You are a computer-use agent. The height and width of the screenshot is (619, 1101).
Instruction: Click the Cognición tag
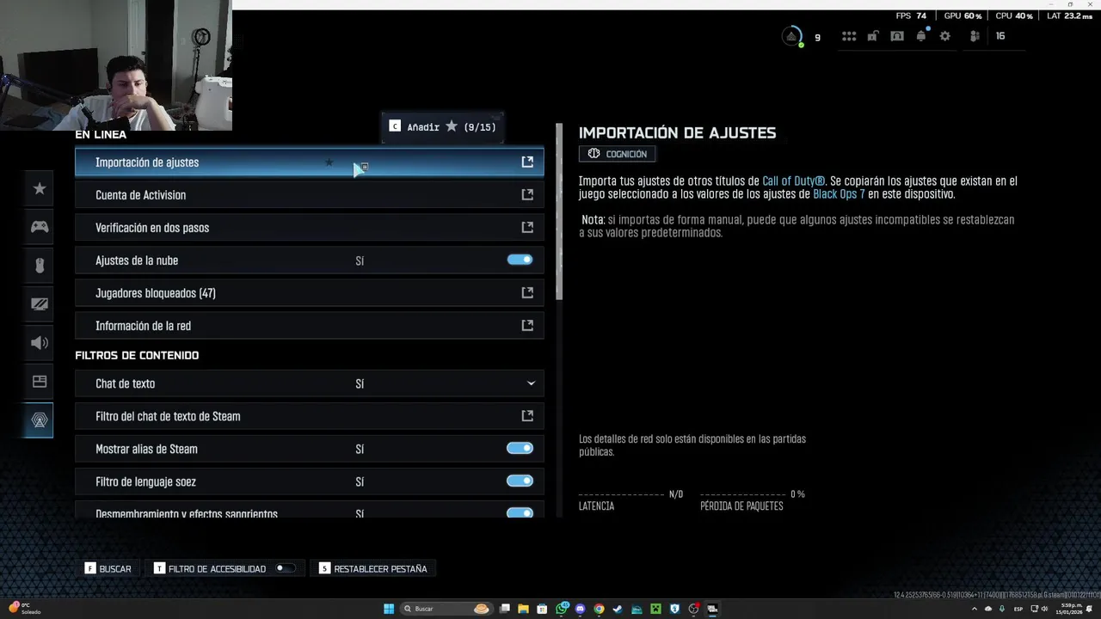pos(617,154)
